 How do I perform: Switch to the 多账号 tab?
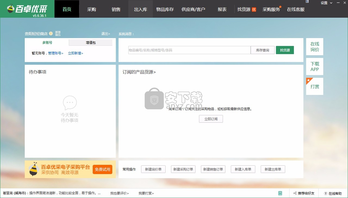point(47,42)
